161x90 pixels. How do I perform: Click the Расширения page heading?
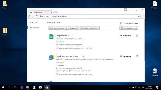click(53, 23)
